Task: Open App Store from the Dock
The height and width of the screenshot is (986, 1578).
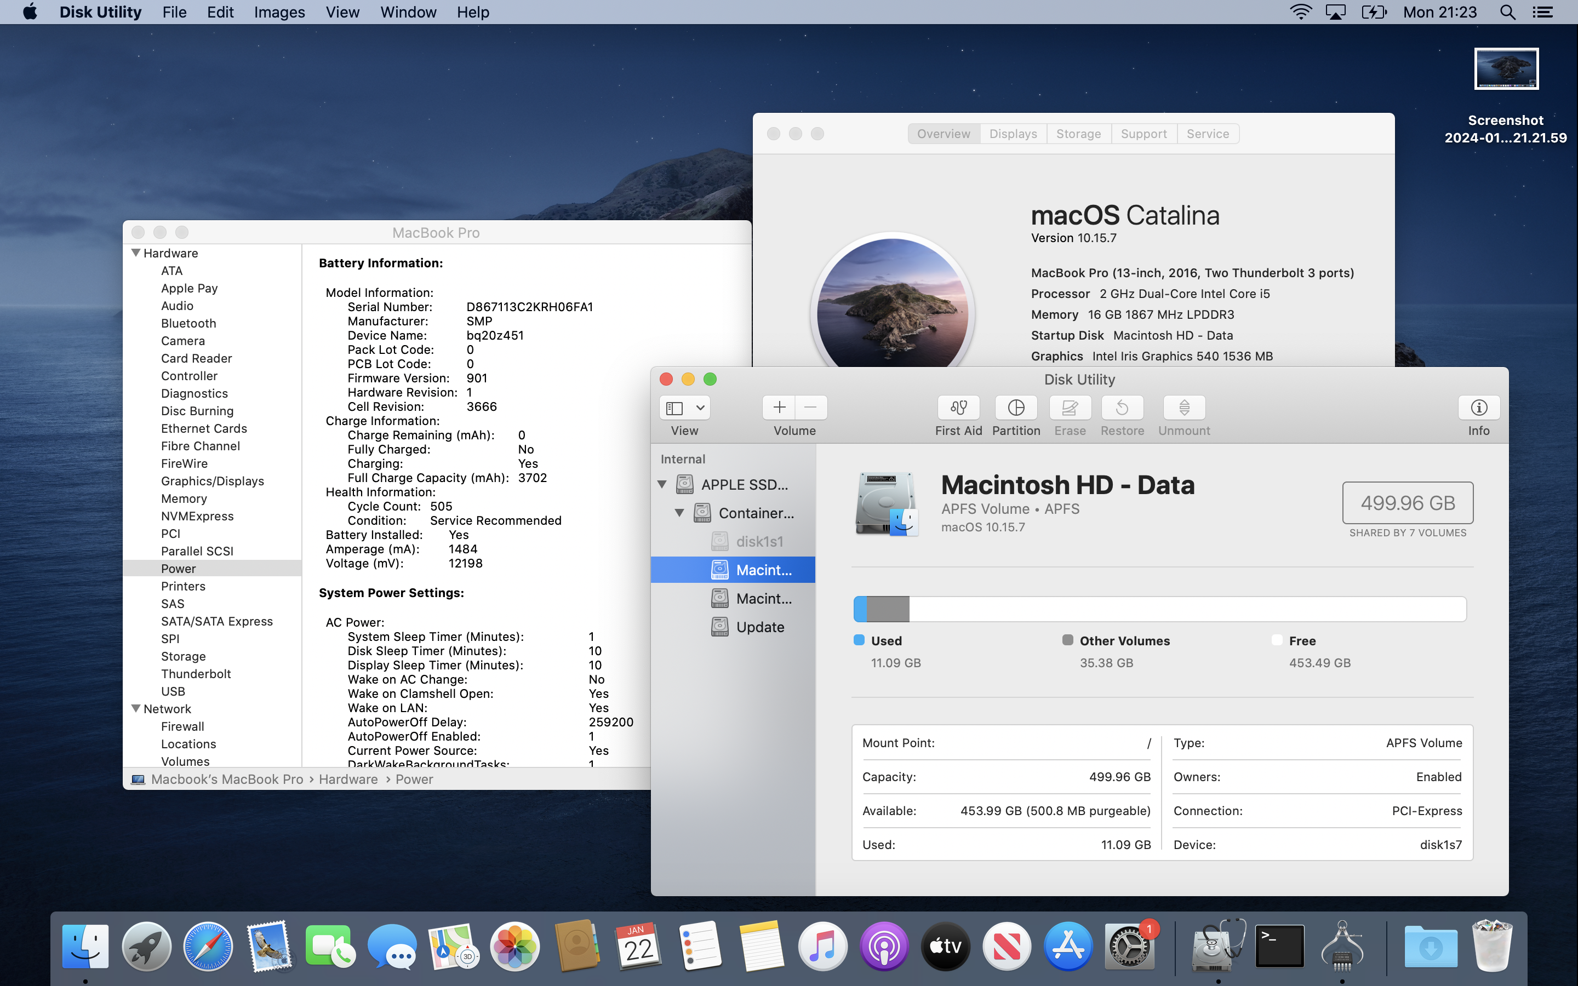Action: tap(1068, 946)
